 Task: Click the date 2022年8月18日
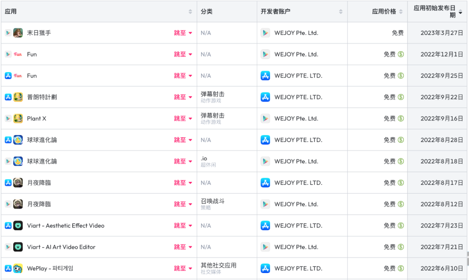click(x=442, y=161)
